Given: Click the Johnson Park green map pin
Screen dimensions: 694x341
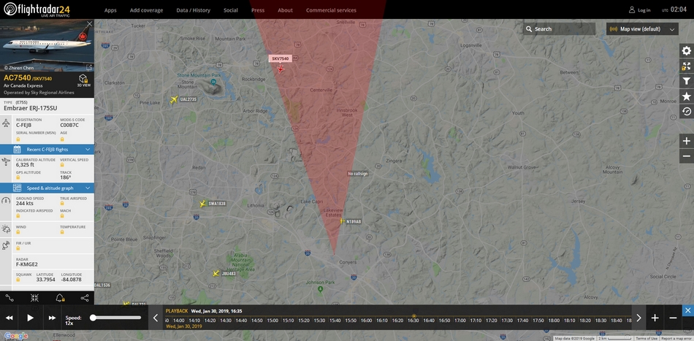Looking at the screenshot, I should pyautogui.click(x=321, y=289).
